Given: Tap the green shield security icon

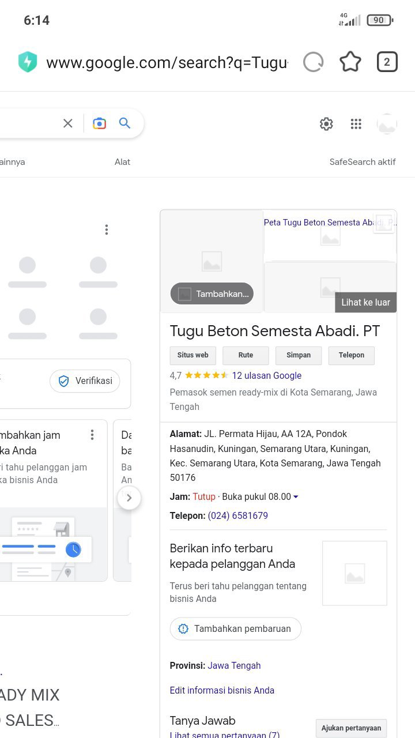Looking at the screenshot, I should [x=27, y=62].
